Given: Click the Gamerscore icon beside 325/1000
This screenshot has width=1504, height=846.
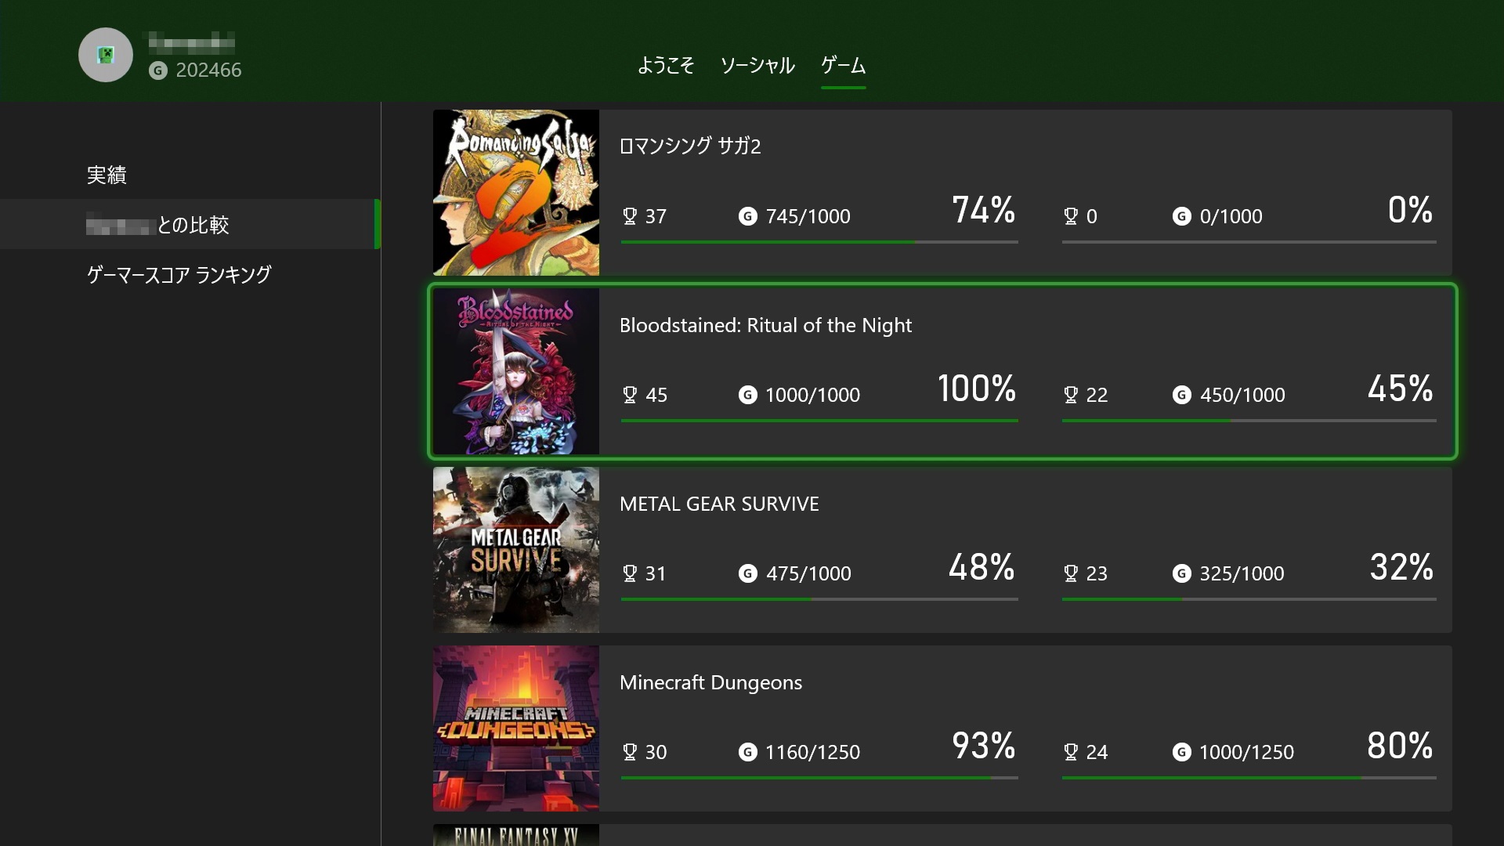Looking at the screenshot, I should pyautogui.click(x=1181, y=573).
